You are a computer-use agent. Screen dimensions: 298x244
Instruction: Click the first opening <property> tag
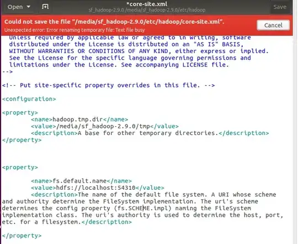point(20,113)
